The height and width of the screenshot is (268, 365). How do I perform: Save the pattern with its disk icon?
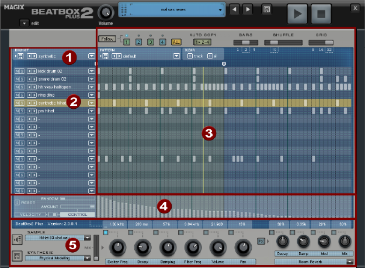pos(106,56)
